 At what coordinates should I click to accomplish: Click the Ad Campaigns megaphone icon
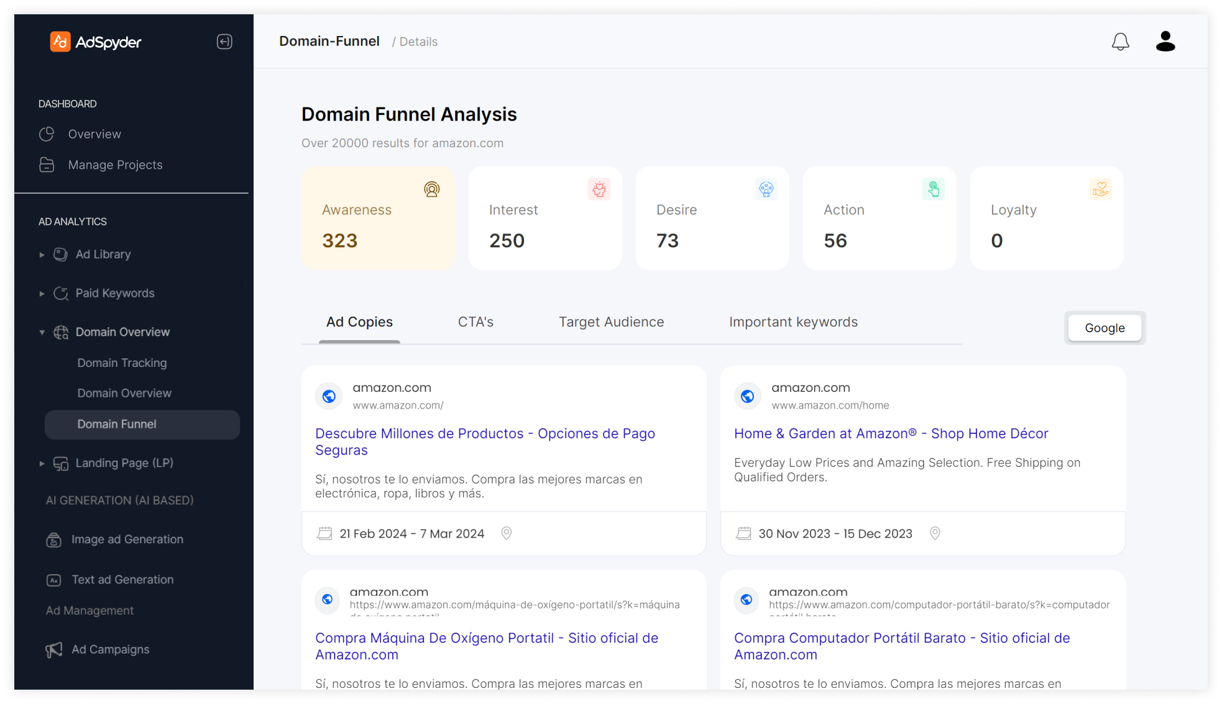54,649
